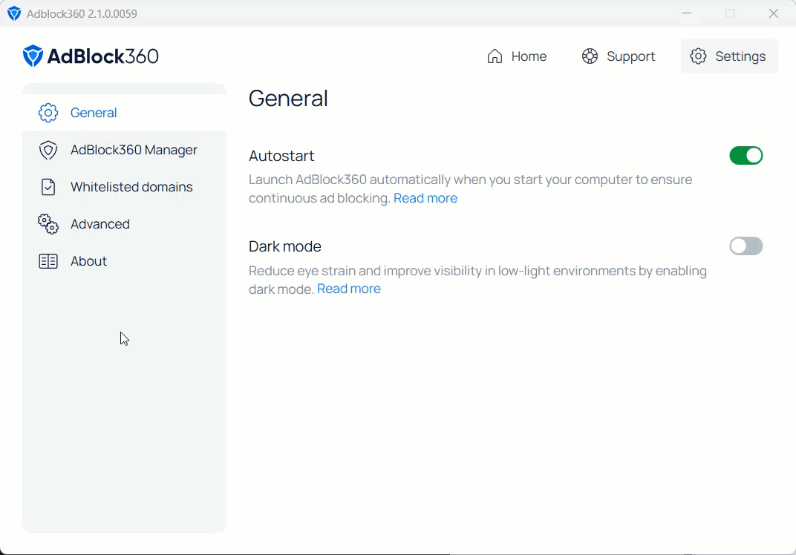
Task: Click the About book icon
Action: pos(48,261)
